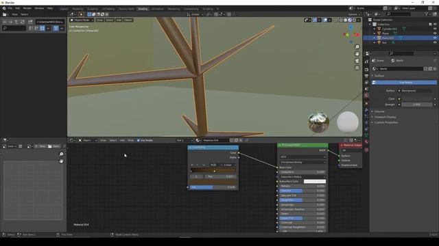Open Christensen-Burley subsurface method dropdown
Image resolution: width=439 pixels, height=246 pixels.
tap(302, 162)
